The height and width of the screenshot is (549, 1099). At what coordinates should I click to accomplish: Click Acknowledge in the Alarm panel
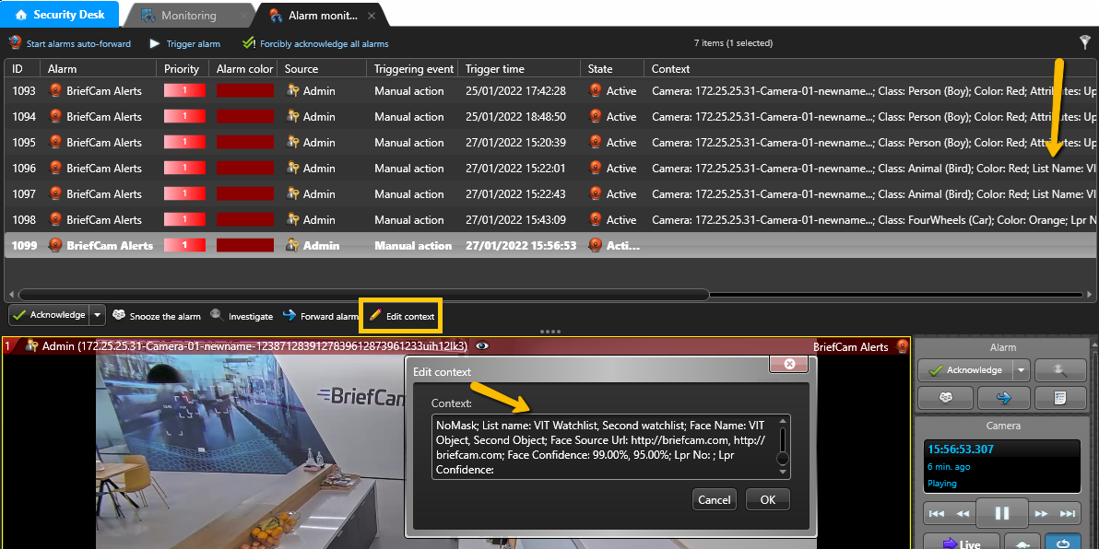coord(966,369)
